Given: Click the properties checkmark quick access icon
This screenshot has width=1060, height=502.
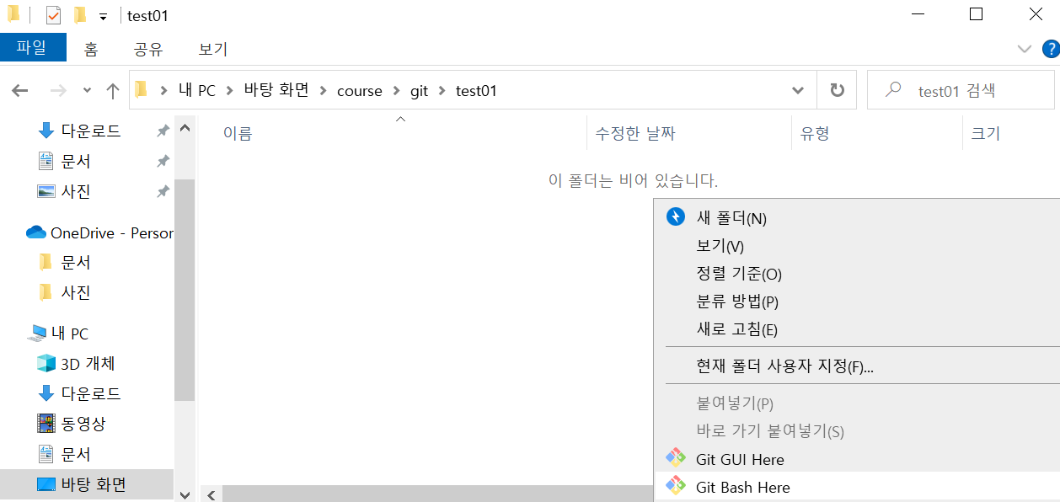Looking at the screenshot, I should coord(53,15).
